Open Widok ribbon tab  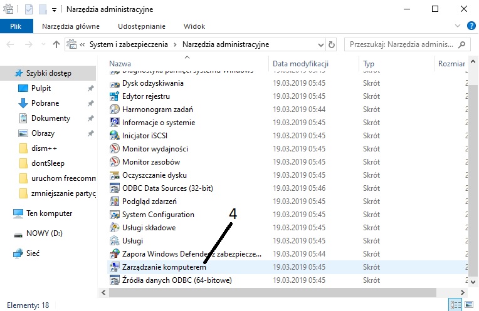point(194,26)
